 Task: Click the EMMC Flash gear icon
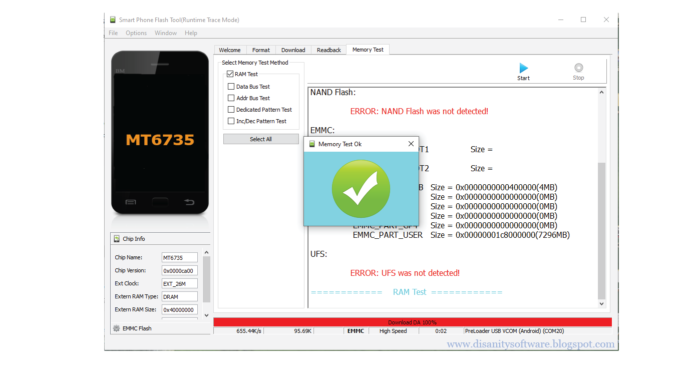point(117,328)
